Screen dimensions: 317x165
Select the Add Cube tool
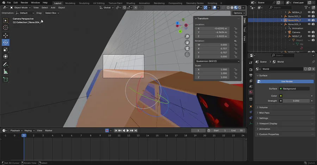5,80
